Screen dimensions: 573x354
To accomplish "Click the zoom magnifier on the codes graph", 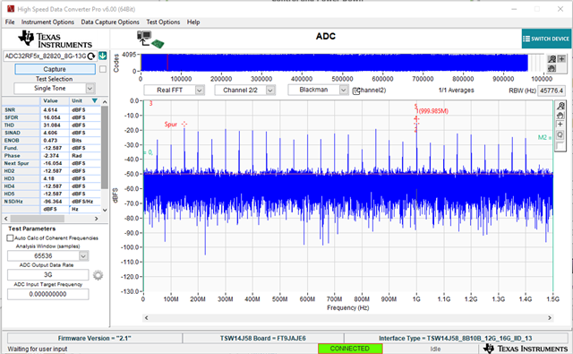I will click(552, 59).
